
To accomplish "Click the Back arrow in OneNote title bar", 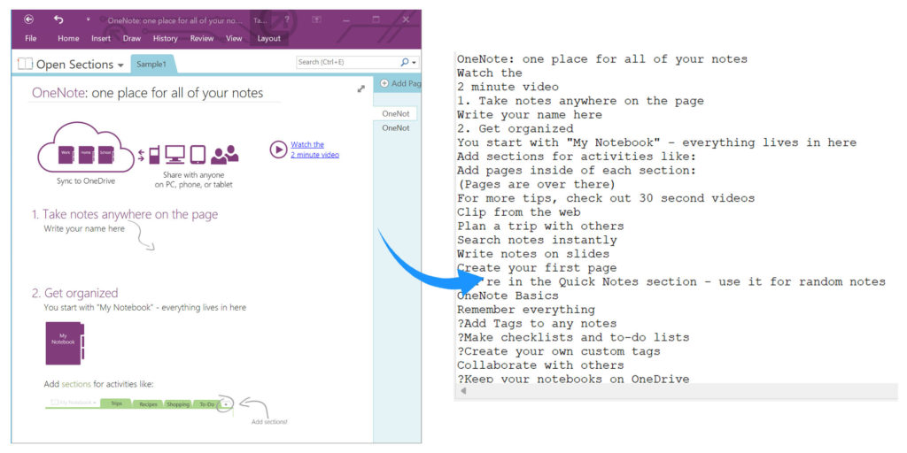I will click(28, 19).
